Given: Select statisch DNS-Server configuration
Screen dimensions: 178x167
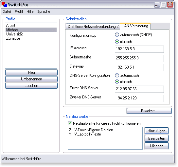Looking at the screenshot, I should 117,82.
